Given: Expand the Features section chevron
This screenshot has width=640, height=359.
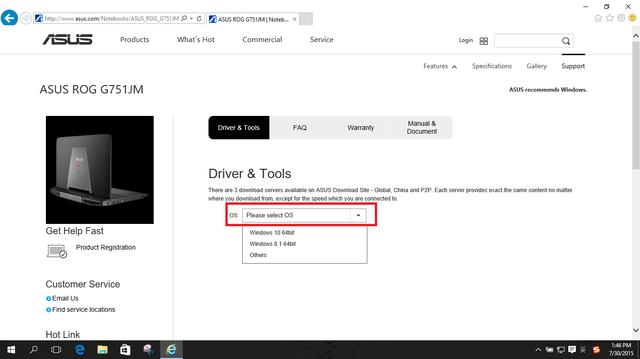Looking at the screenshot, I should (454, 67).
